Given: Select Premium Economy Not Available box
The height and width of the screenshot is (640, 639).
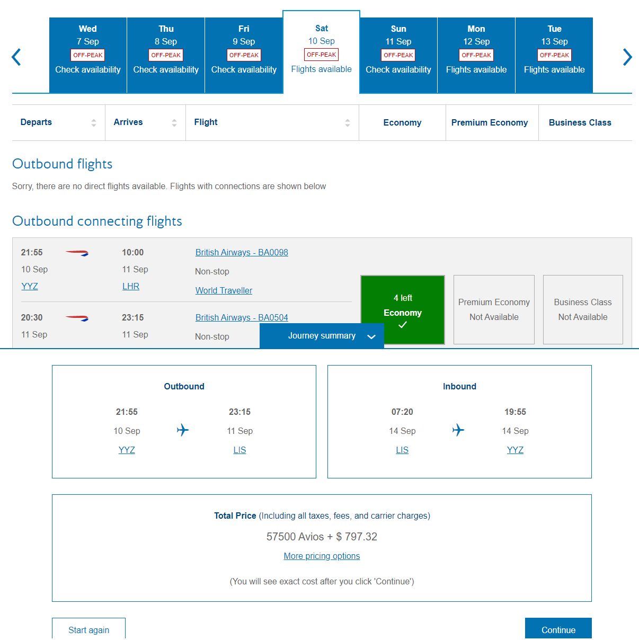Looking at the screenshot, I should (x=494, y=310).
